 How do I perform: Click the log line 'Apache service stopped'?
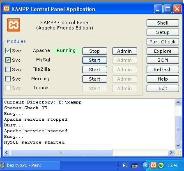36,119
